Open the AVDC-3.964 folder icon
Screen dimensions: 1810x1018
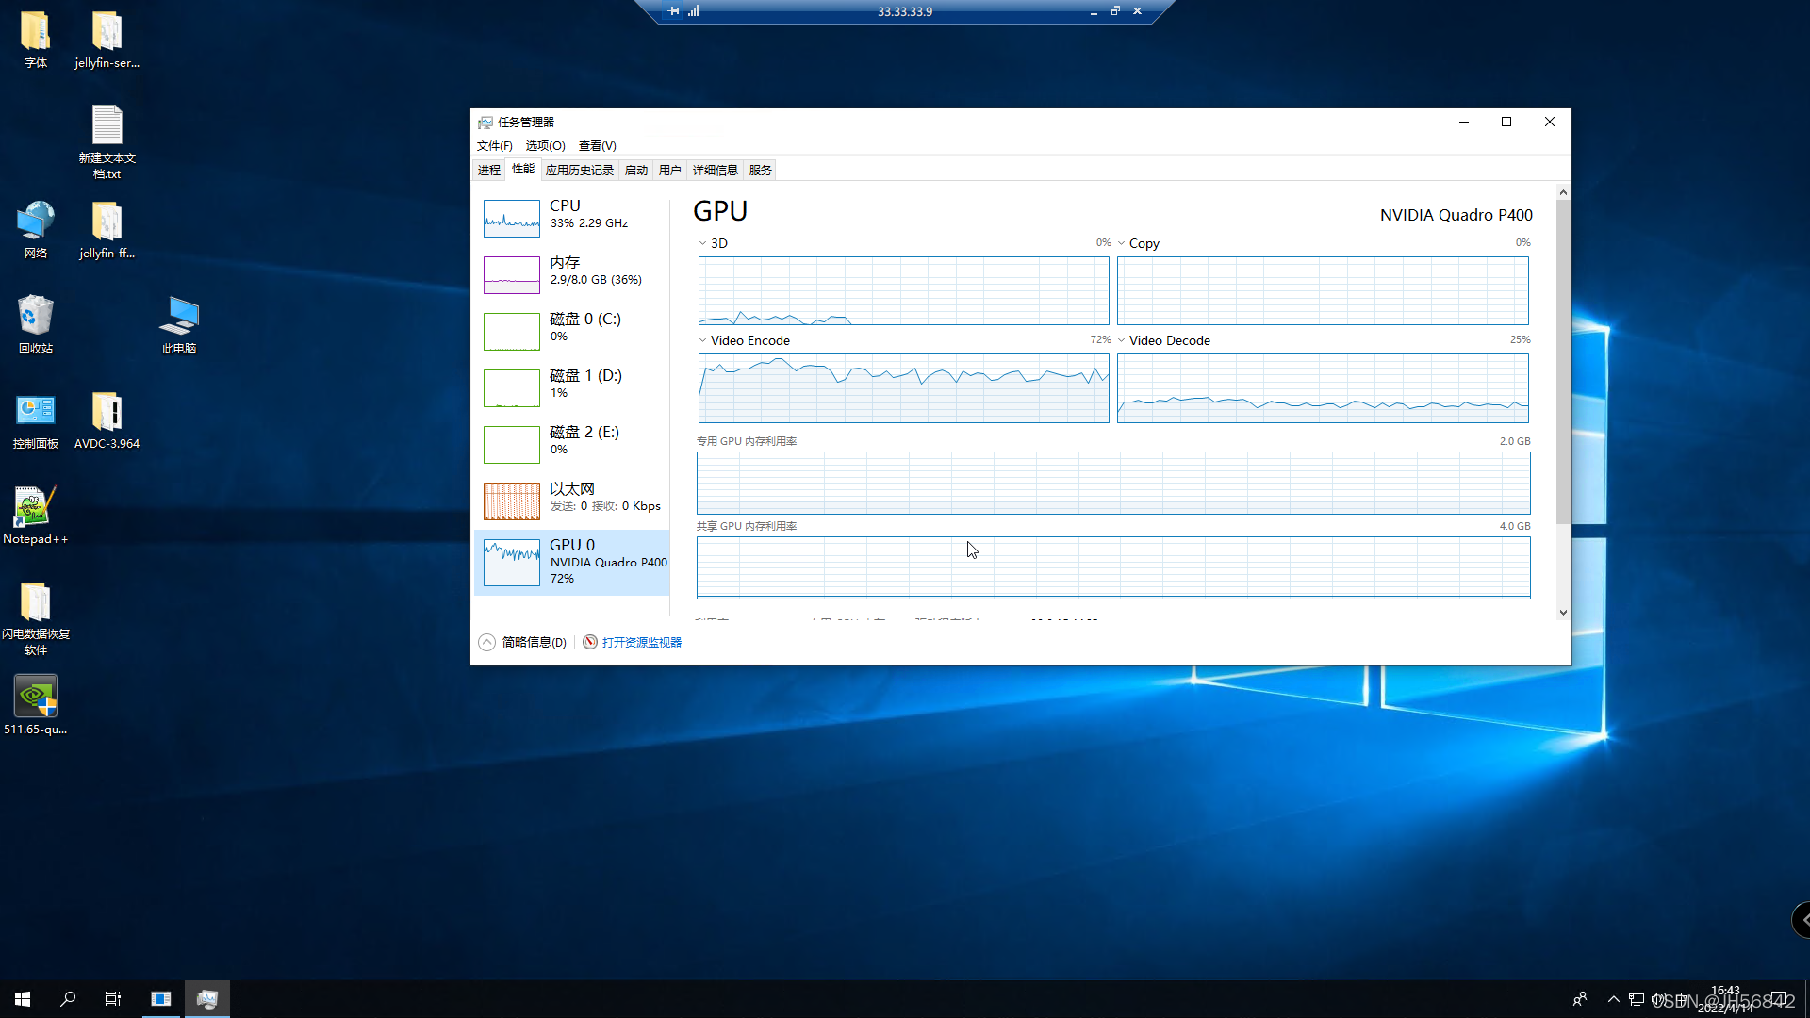click(107, 413)
